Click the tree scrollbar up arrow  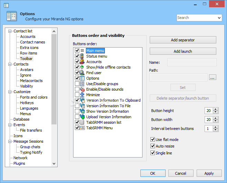54,31
